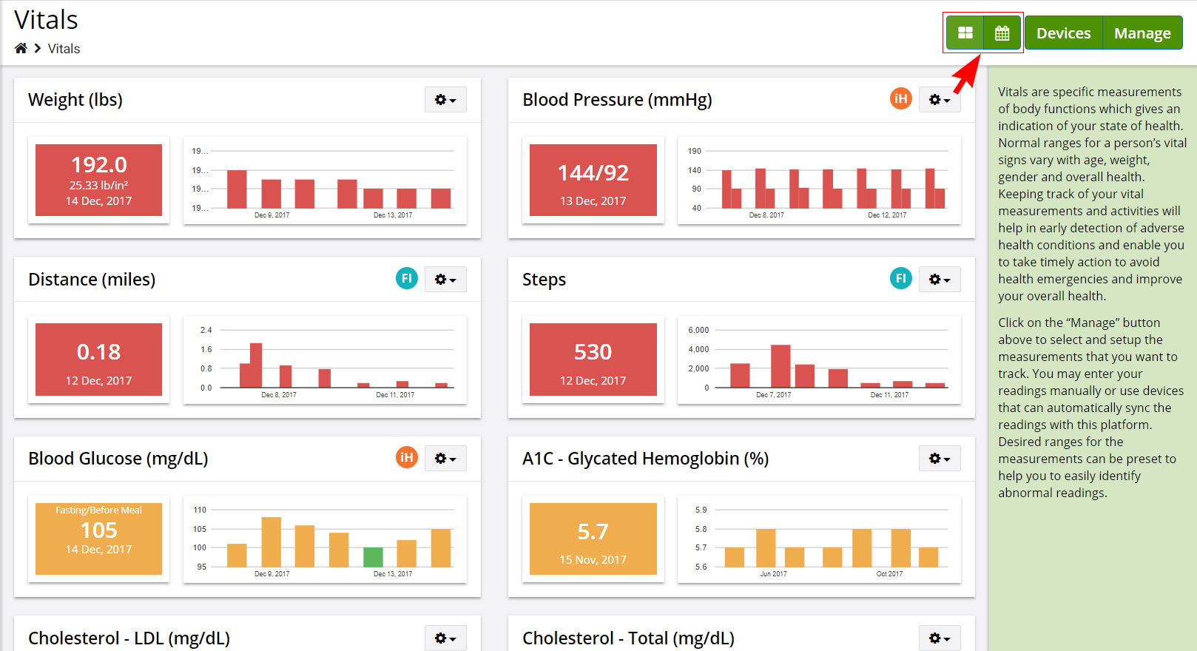
Task: Click the Weight (lbs) card title
Action: coord(75,100)
